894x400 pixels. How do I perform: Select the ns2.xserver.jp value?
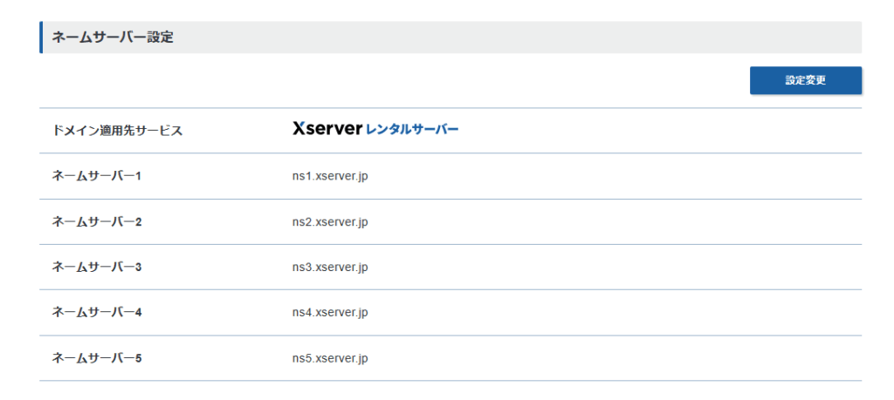point(330,222)
